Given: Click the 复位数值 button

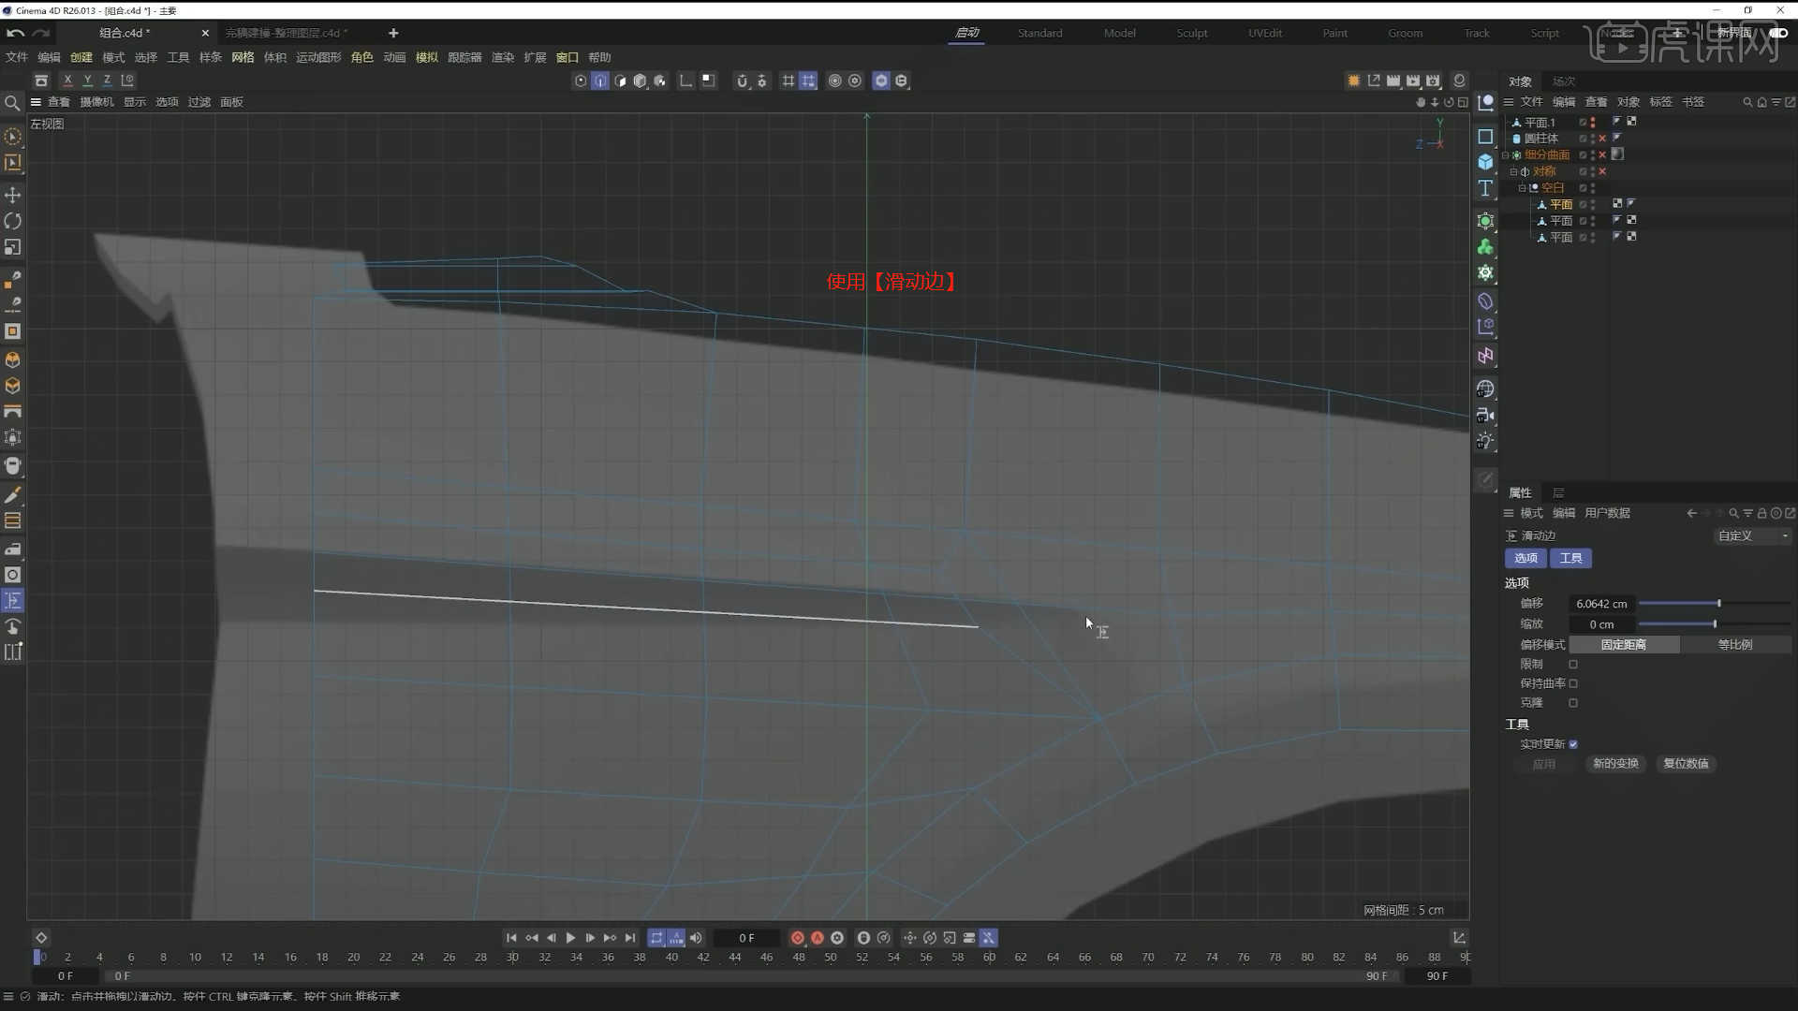Looking at the screenshot, I should point(1686,764).
